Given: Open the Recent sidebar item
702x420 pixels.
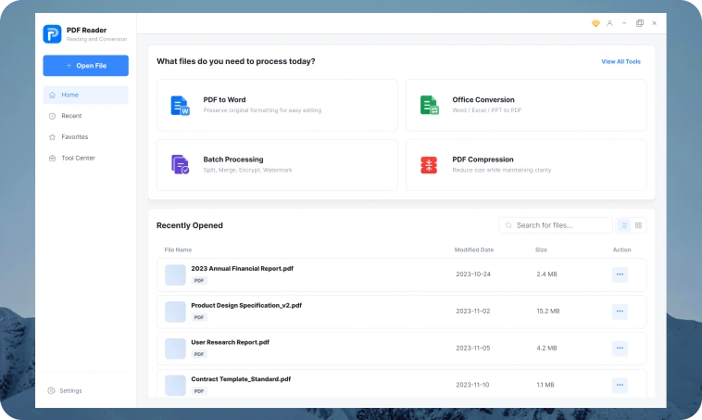Looking at the screenshot, I should click(85, 116).
